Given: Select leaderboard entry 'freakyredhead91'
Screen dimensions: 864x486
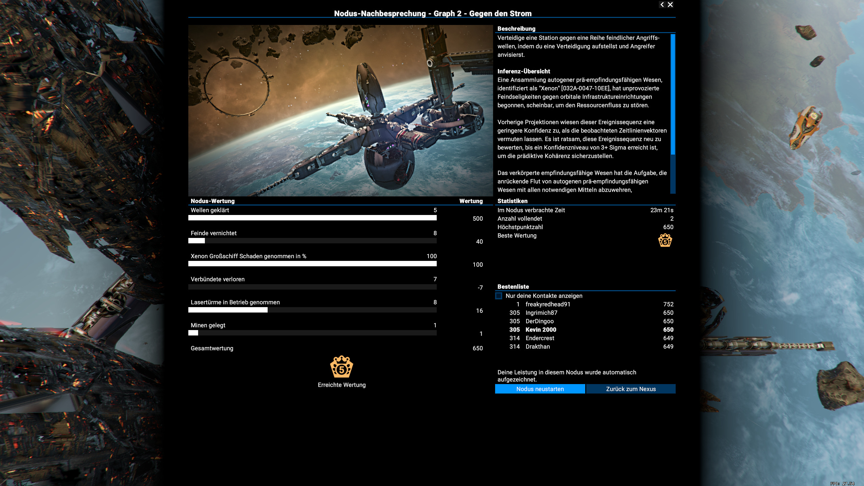Looking at the screenshot, I should [585, 304].
